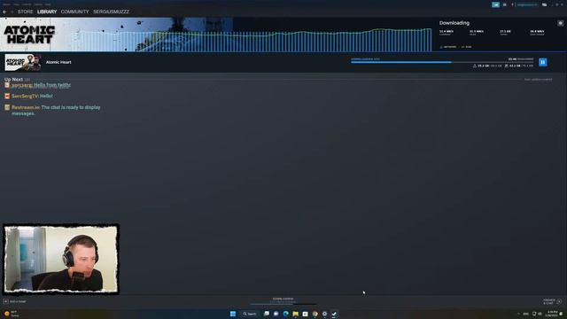This screenshot has height=319, width=567.
Task: Open the Downloading status at bottom center
Action: pos(283,300)
